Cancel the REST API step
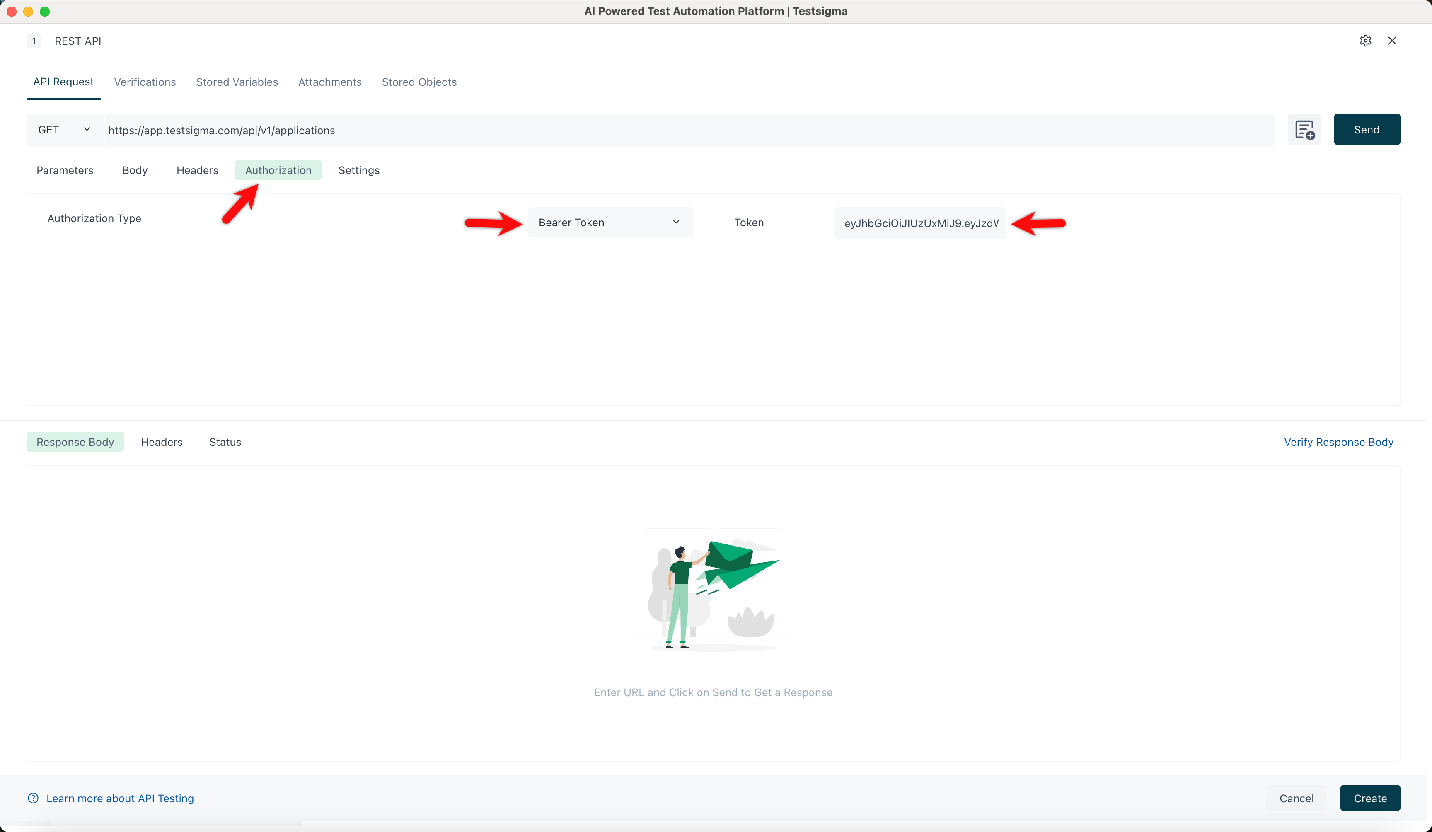 click(1297, 798)
